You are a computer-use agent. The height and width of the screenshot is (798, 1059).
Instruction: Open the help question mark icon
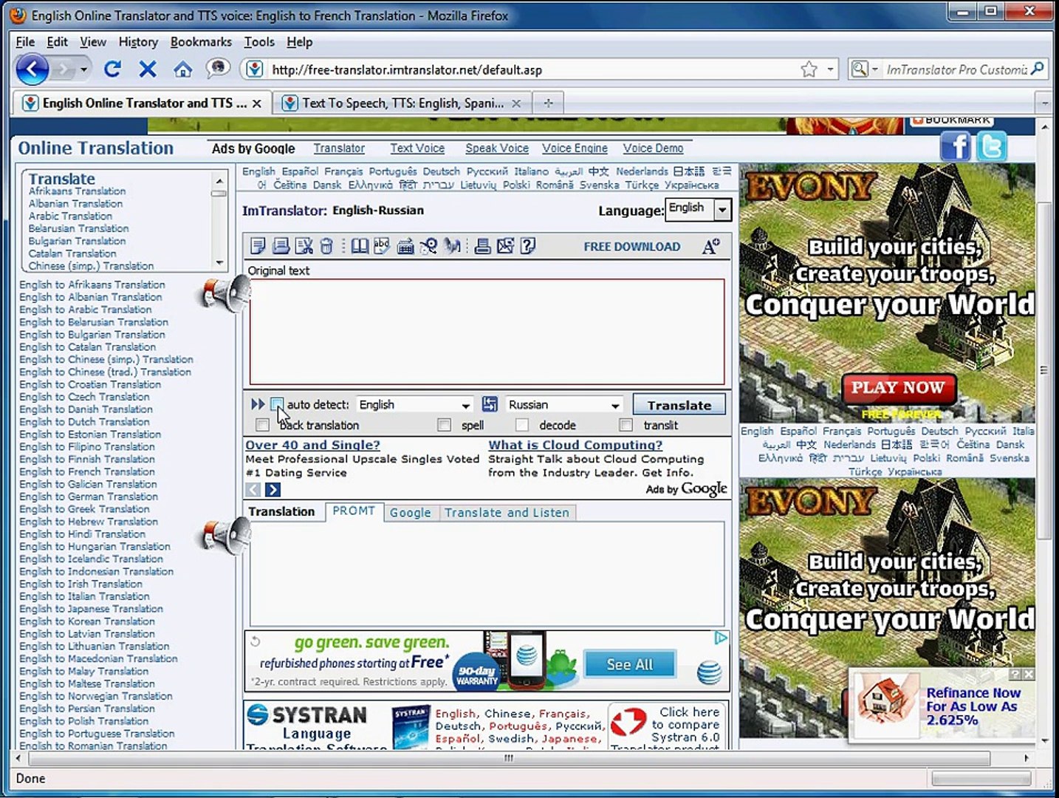[527, 246]
